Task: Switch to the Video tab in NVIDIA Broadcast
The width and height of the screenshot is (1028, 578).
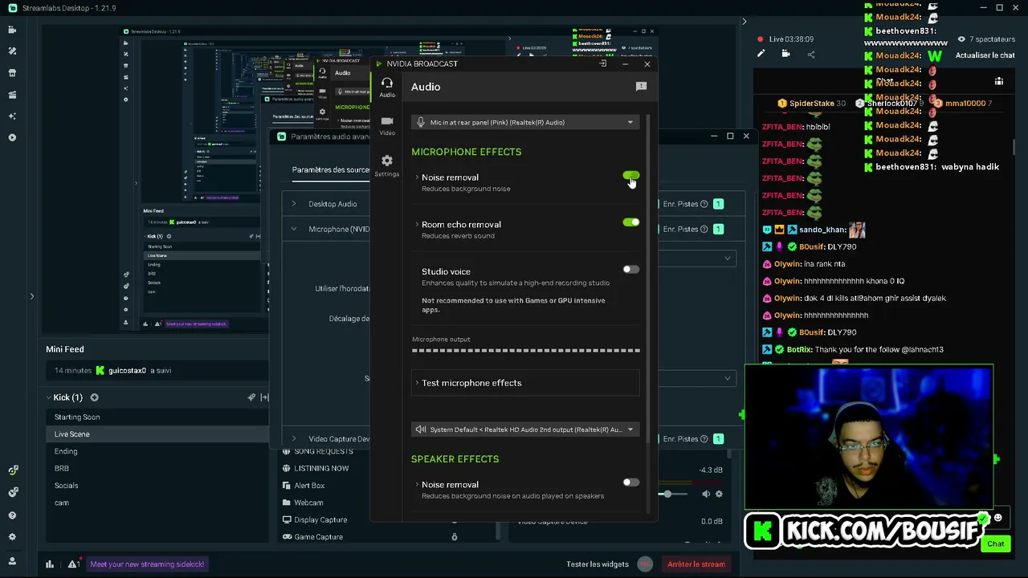Action: [387, 125]
